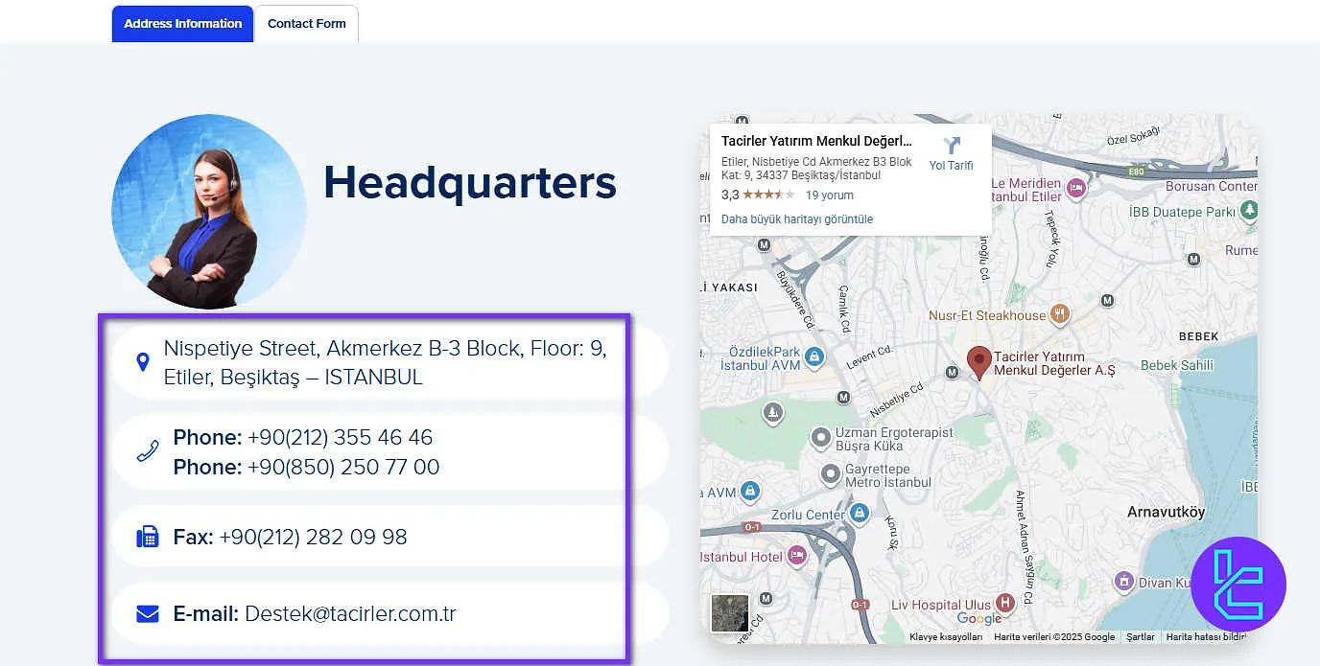Click the Gayrettepe Metro İstanbul marker
1320x666 pixels.
831,474
